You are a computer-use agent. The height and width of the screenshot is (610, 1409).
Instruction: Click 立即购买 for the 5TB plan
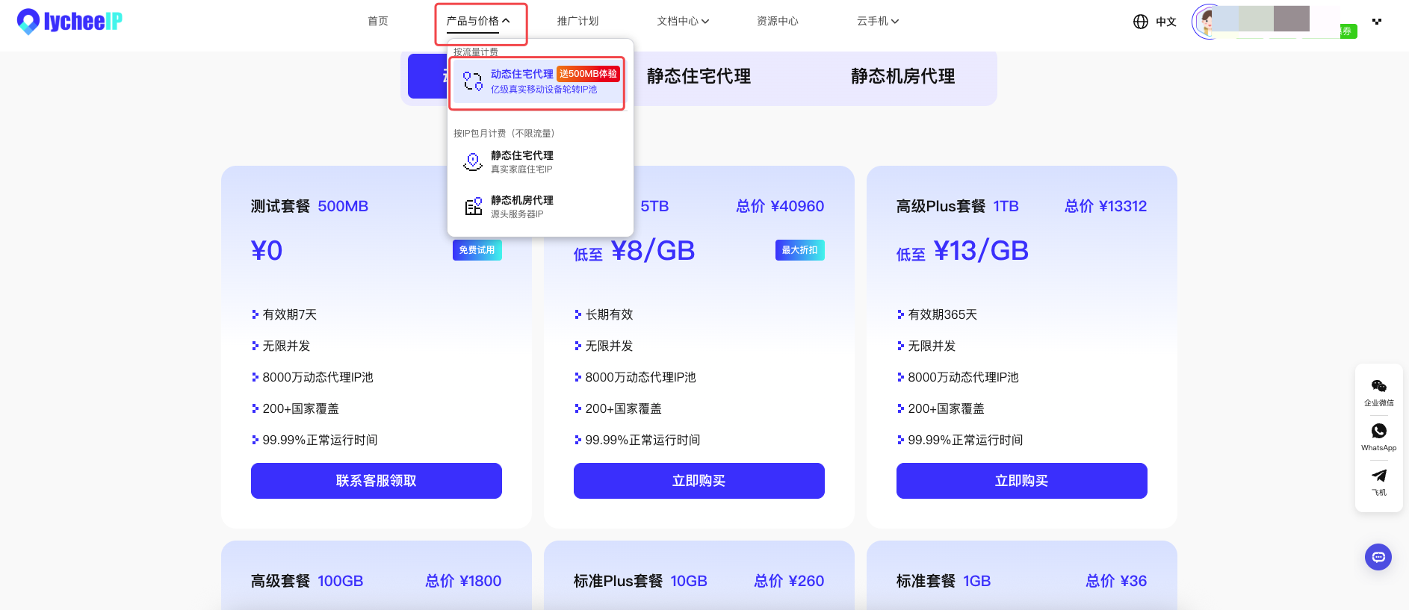click(x=699, y=481)
